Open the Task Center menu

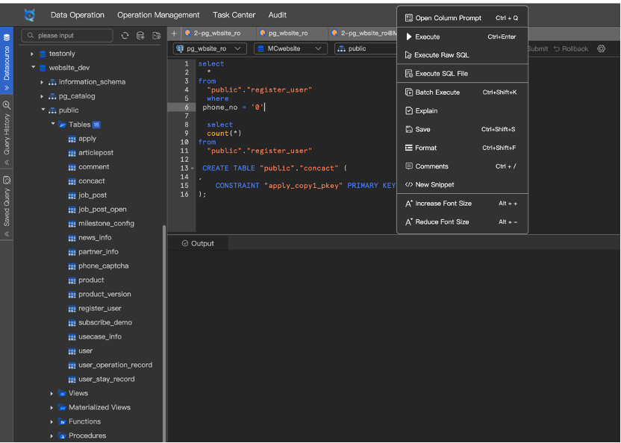[234, 15]
